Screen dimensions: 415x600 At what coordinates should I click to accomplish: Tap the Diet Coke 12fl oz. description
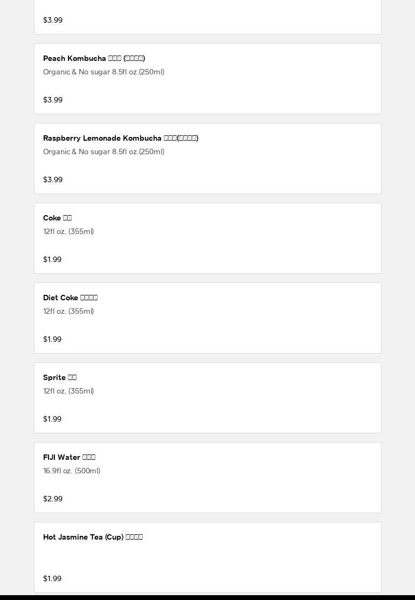coord(68,311)
